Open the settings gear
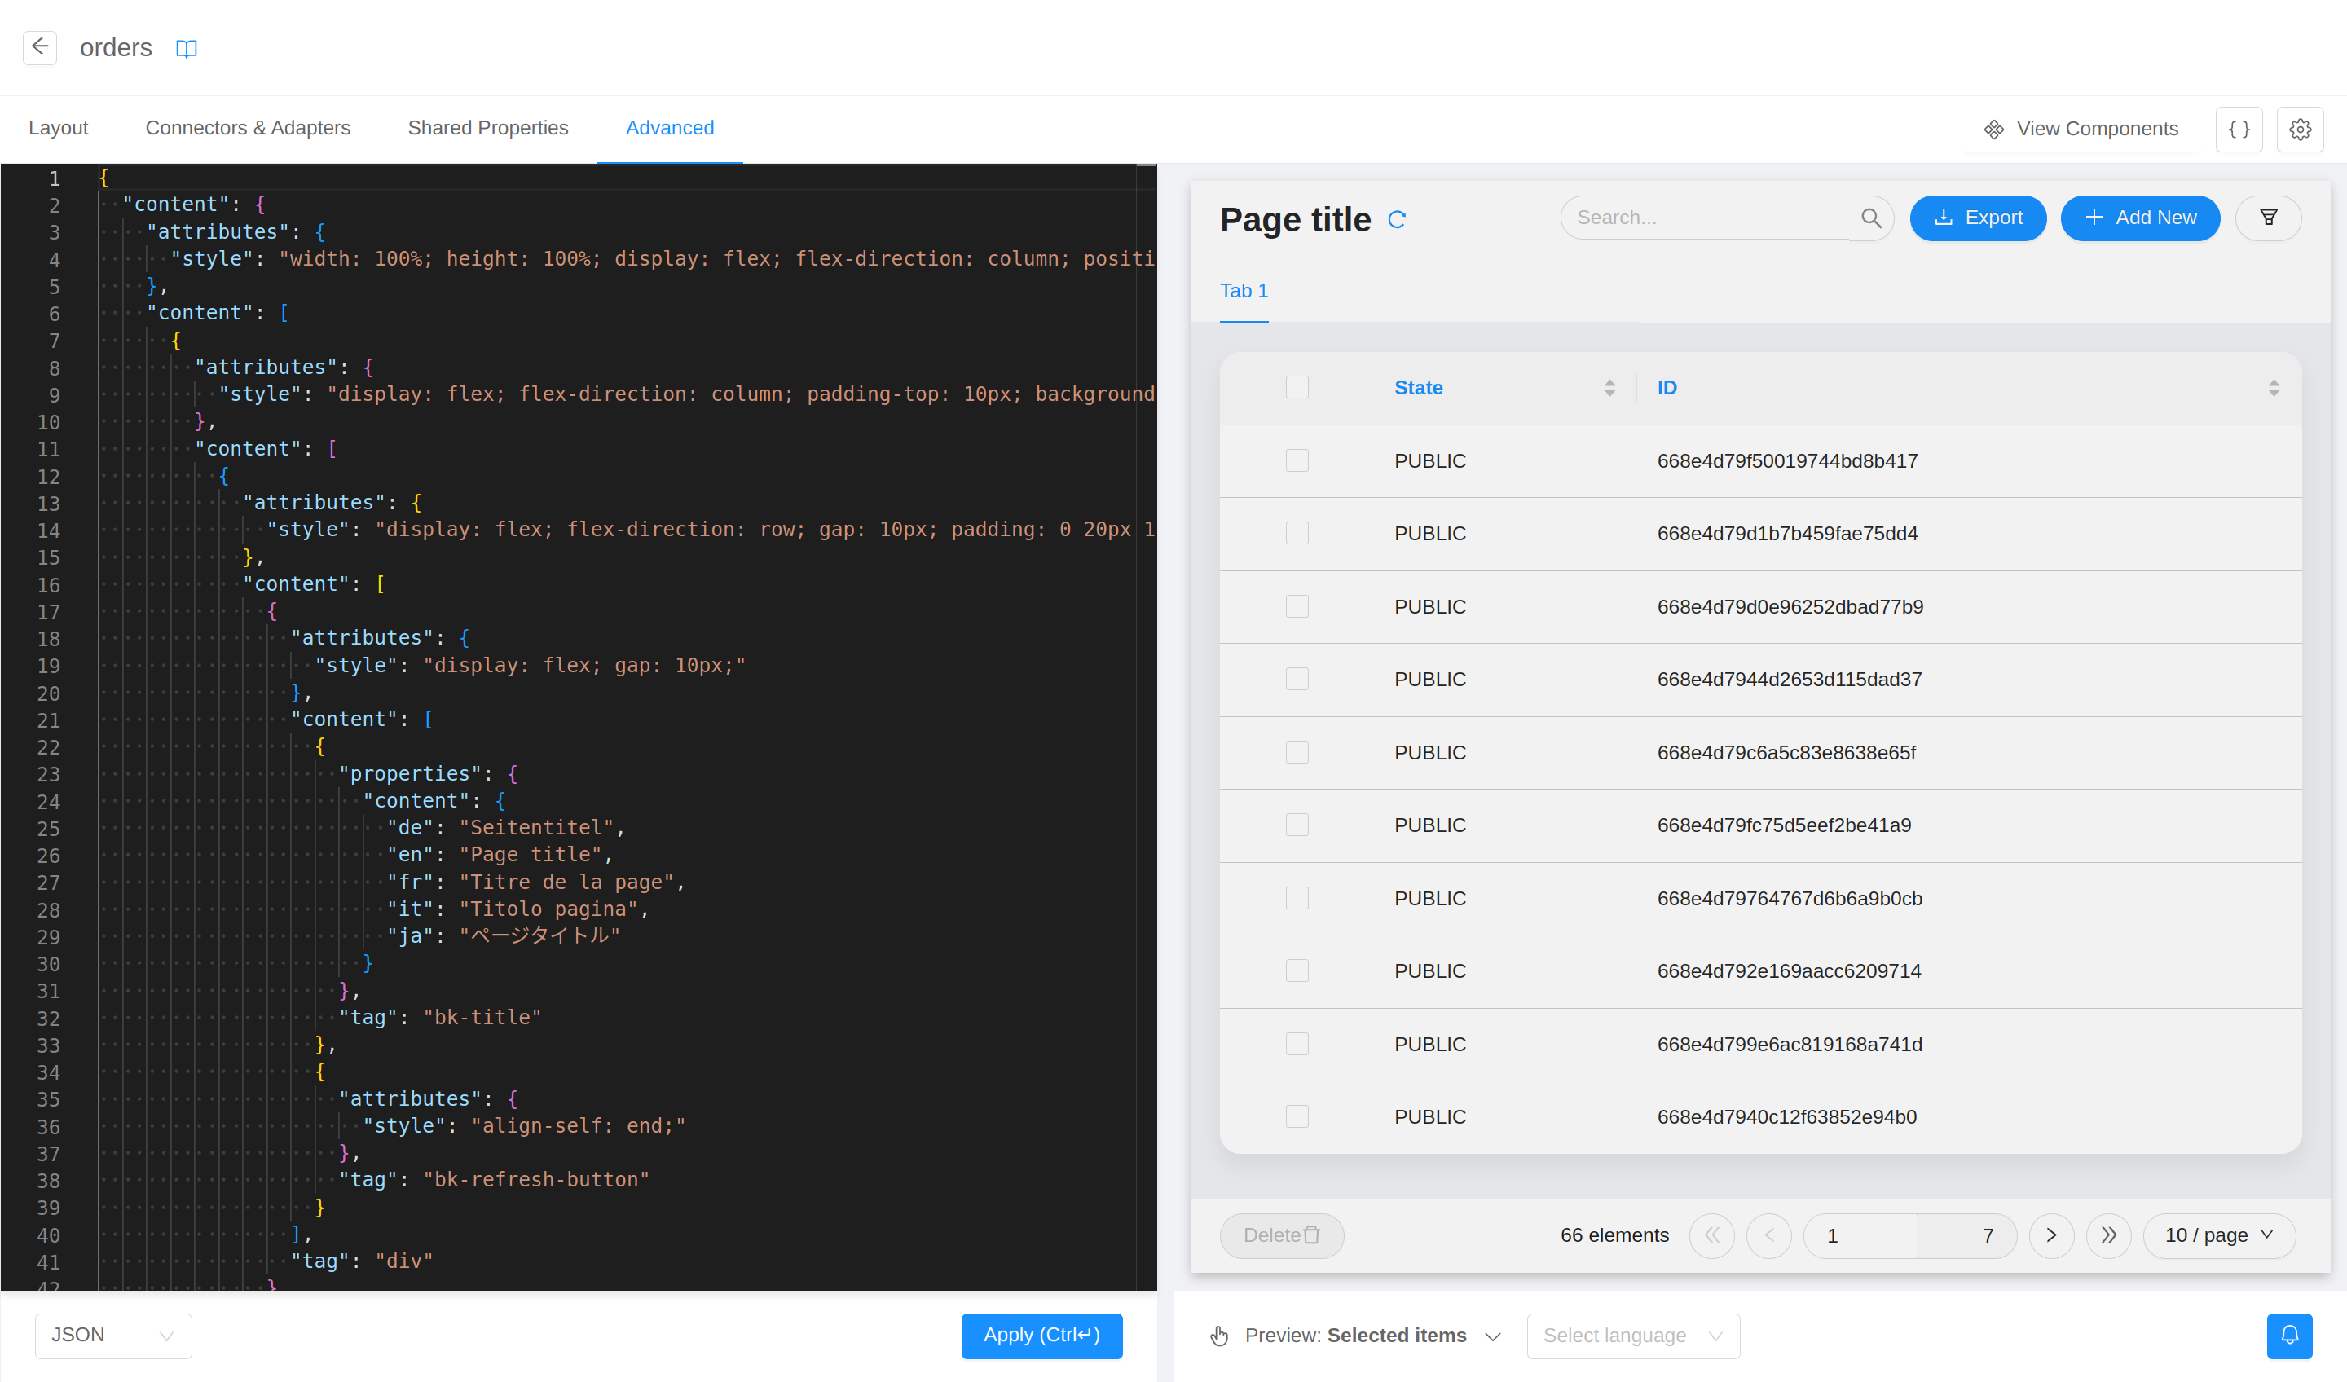The width and height of the screenshot is (2347, 1382). (x=2300, y=129)
